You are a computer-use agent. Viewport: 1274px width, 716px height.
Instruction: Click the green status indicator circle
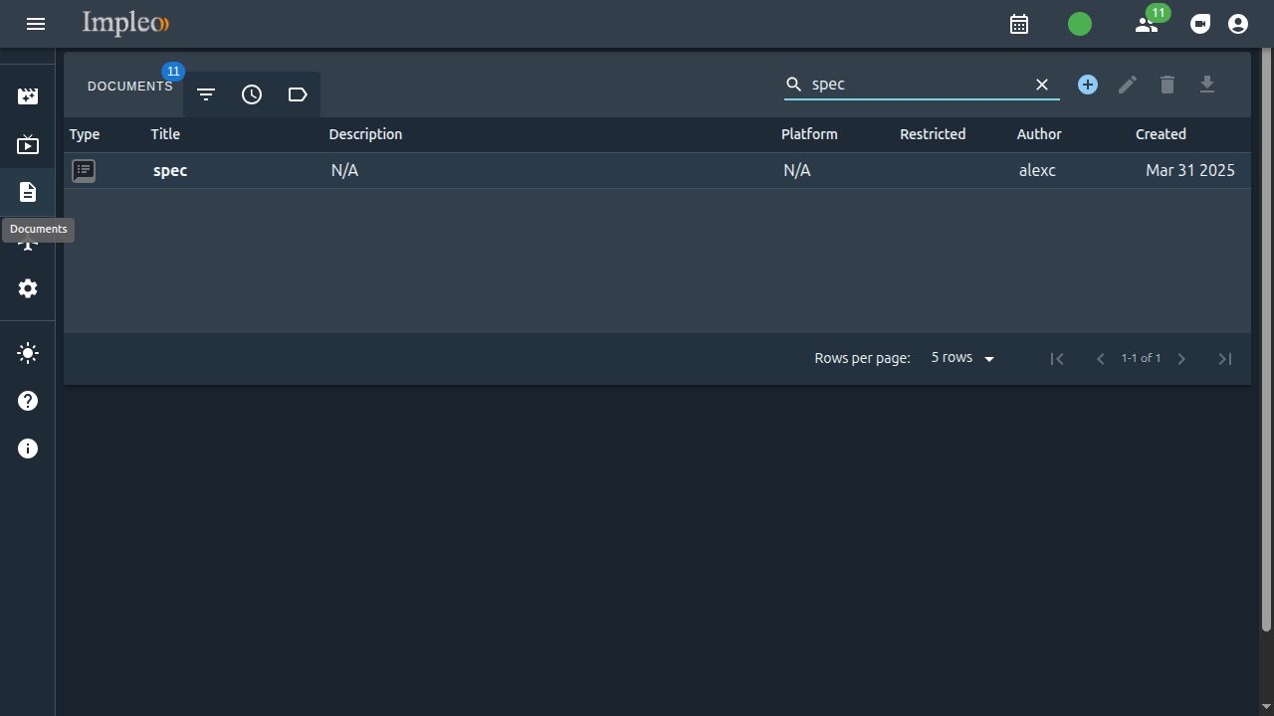click(x=1080, y=24)
